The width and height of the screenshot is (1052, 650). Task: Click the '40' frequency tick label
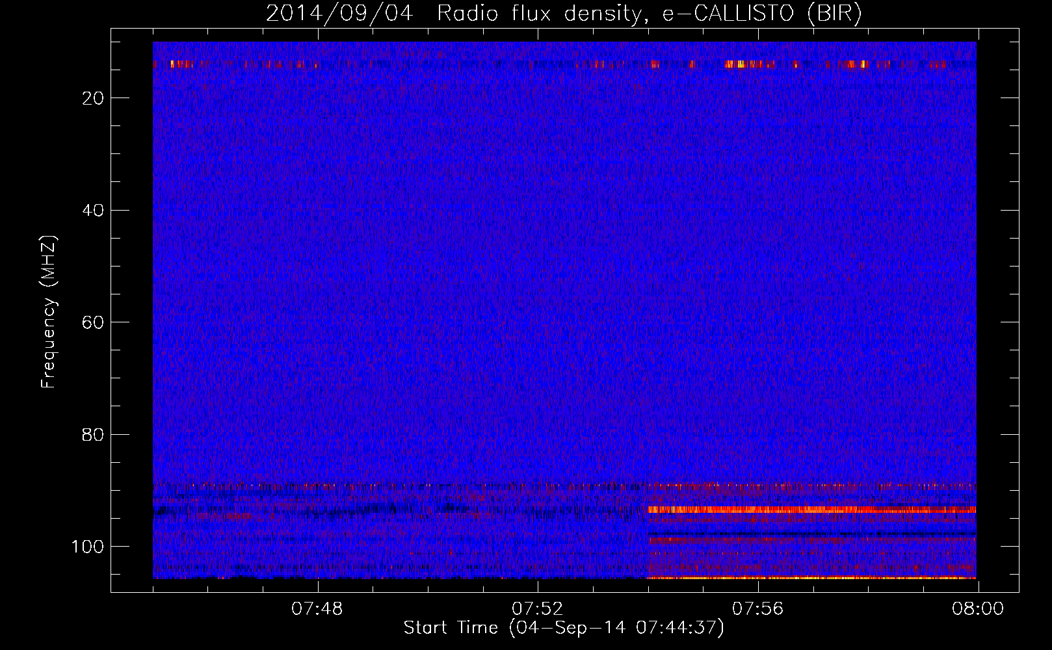coord(94,211)
